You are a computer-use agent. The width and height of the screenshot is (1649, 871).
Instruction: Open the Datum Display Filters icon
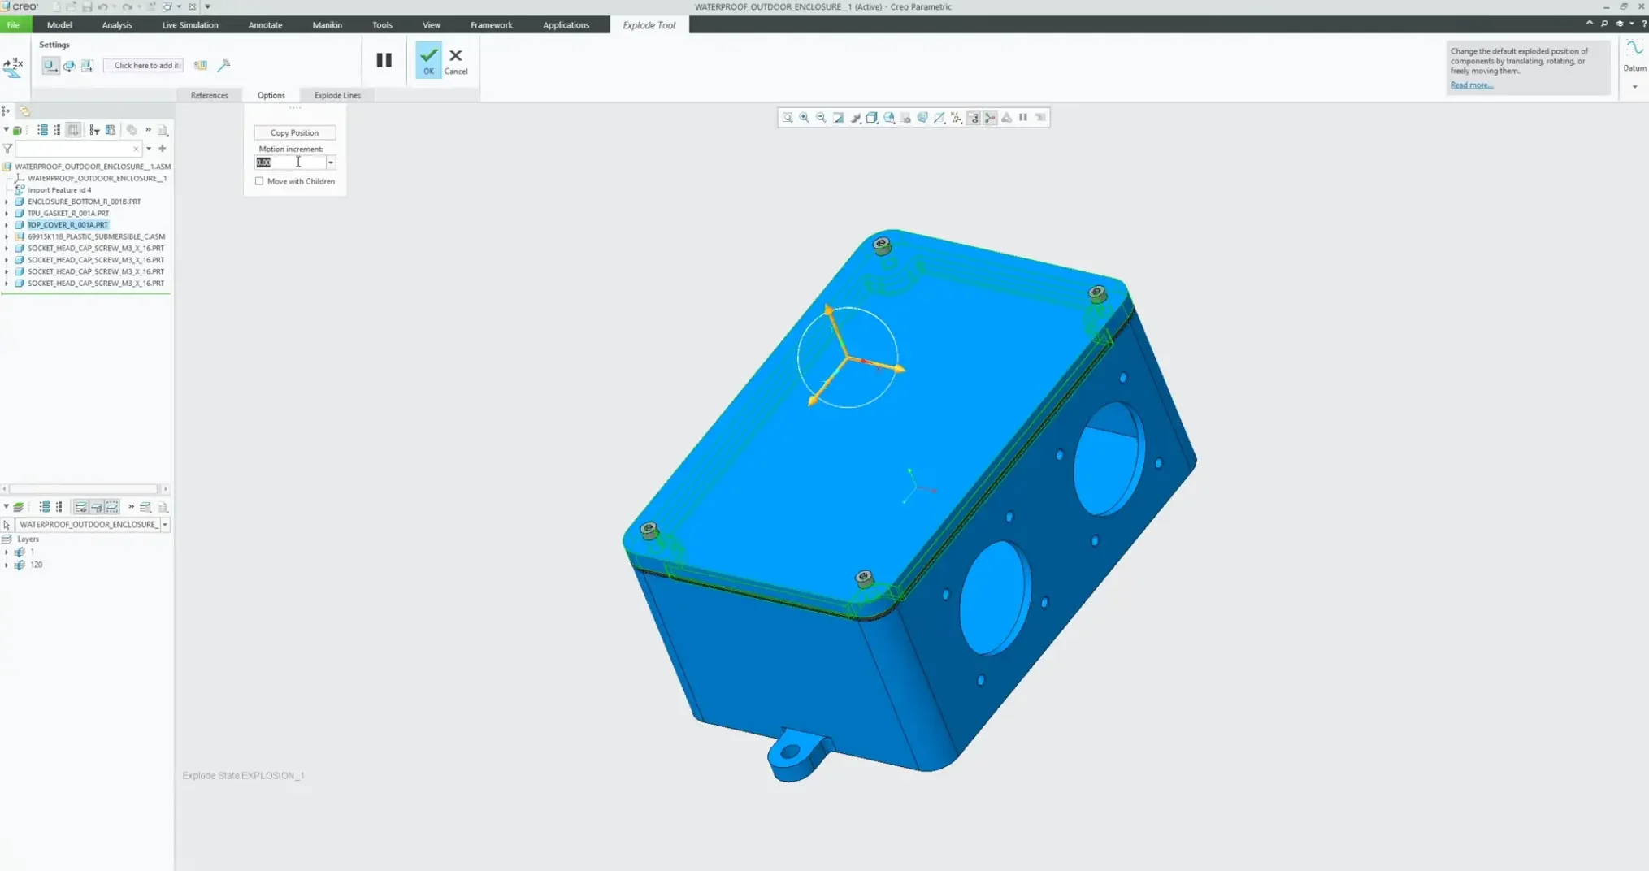point(957,118)
